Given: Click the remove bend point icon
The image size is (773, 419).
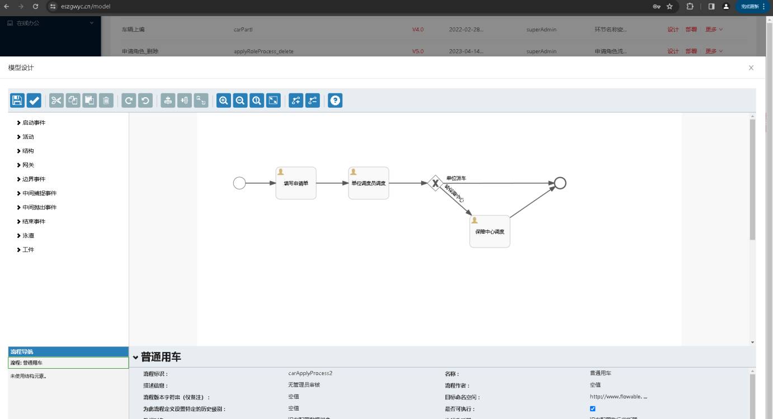Looking at the screenshot, I should (x=313, y=101).
